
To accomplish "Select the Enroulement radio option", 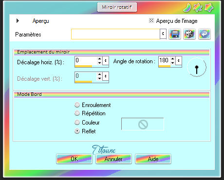I will tap(77, 105).
